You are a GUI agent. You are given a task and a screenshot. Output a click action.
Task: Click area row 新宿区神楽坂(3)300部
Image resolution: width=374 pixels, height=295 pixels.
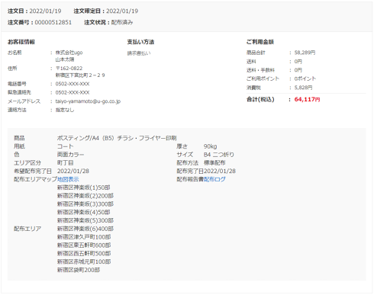85,204
